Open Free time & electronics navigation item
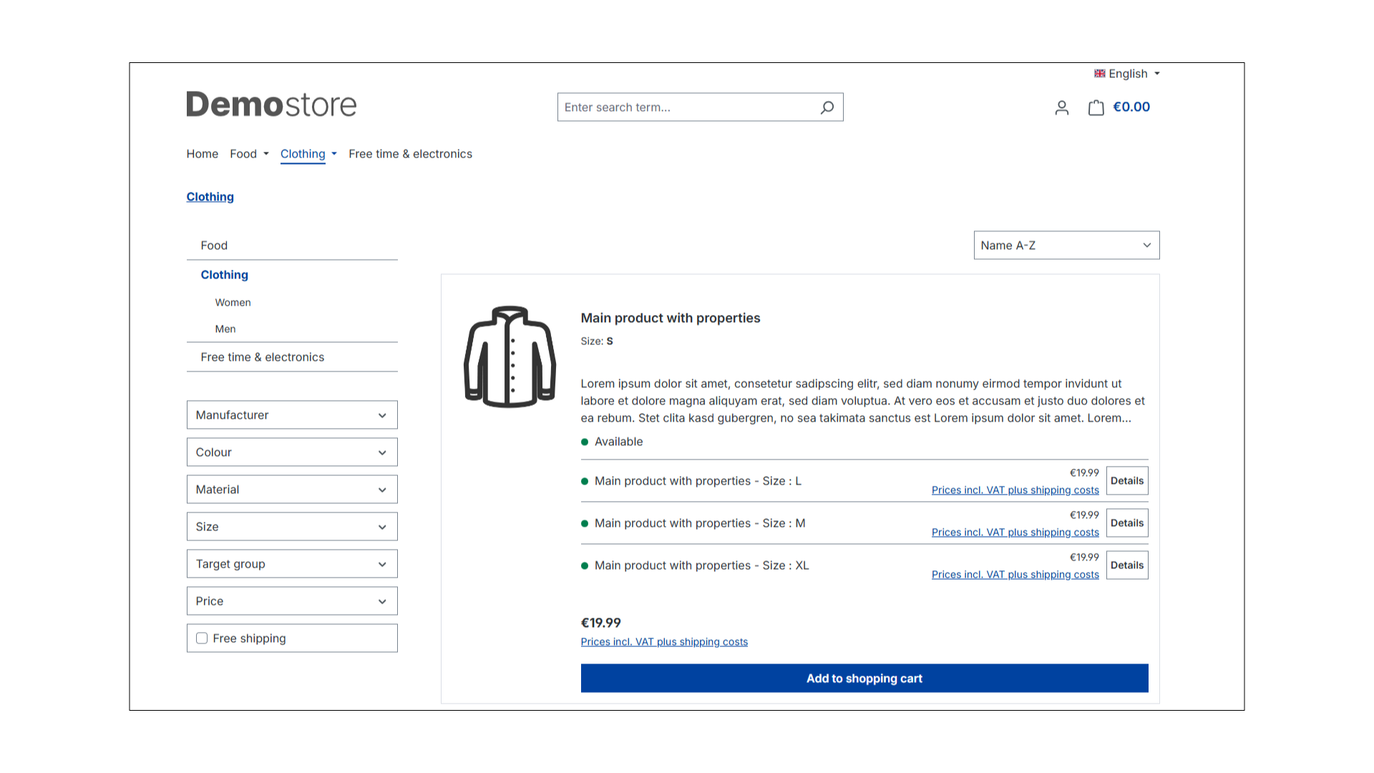Image resolution: width=1374 pixels, height=773 pixels. [411, 154]
